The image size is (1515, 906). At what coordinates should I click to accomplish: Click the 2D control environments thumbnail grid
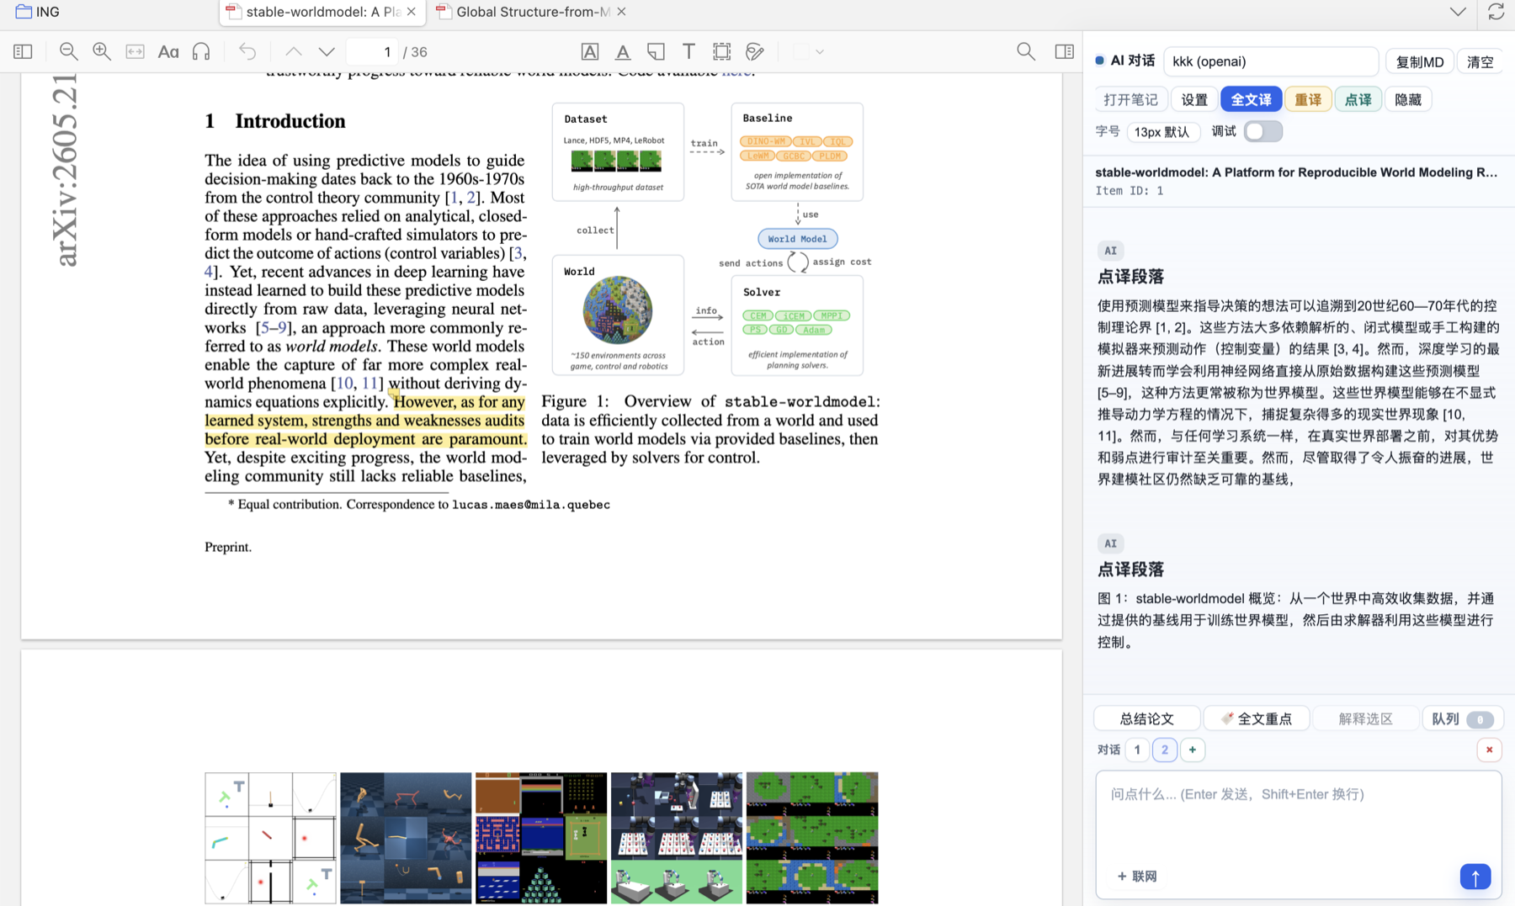270,838
